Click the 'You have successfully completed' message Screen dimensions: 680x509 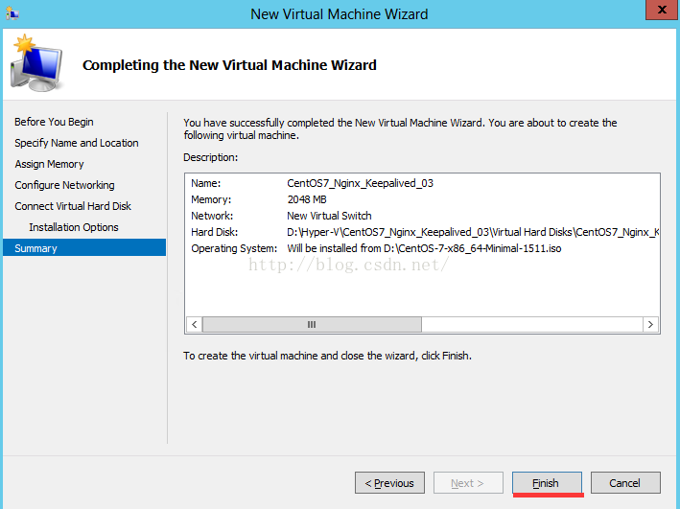click(400, 128)
